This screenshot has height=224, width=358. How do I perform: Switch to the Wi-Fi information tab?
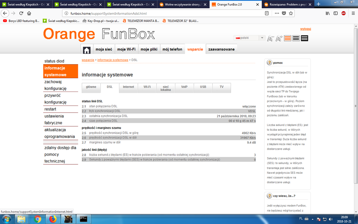(147, 87)
